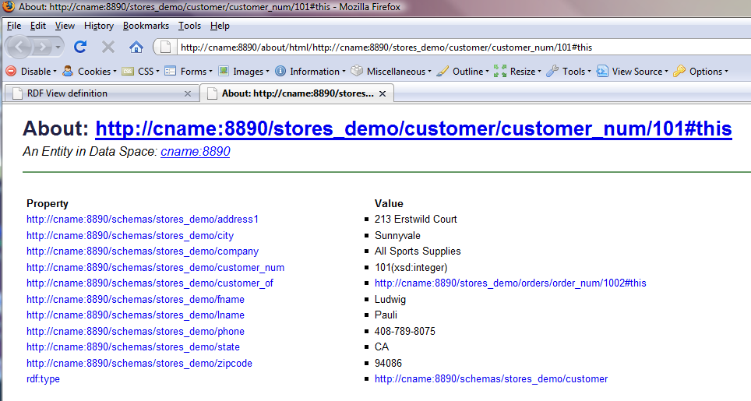
Task: Open the stores_demo/customer rdf:type value link
Action: coord(491,379)
